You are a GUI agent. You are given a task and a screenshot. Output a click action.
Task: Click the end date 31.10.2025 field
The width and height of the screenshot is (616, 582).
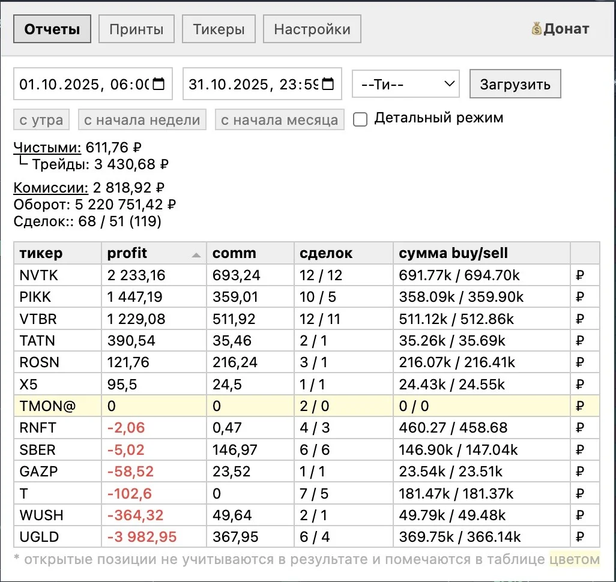pyautogui.click(x=262, y=84)
